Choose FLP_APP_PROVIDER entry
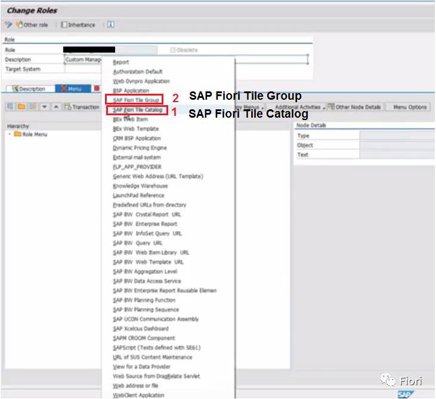The height and width of the screenshot is (399, 436). tap(137, 167)
